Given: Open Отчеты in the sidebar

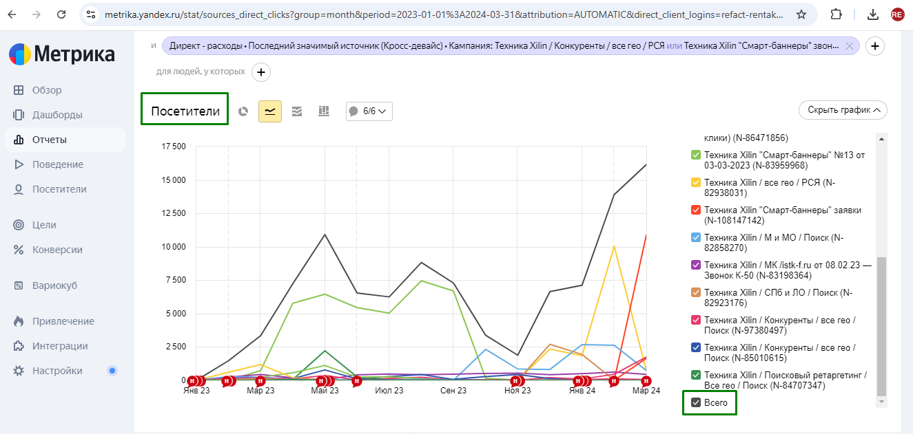Looking at the screenshot, I should [x=49, y=140].
